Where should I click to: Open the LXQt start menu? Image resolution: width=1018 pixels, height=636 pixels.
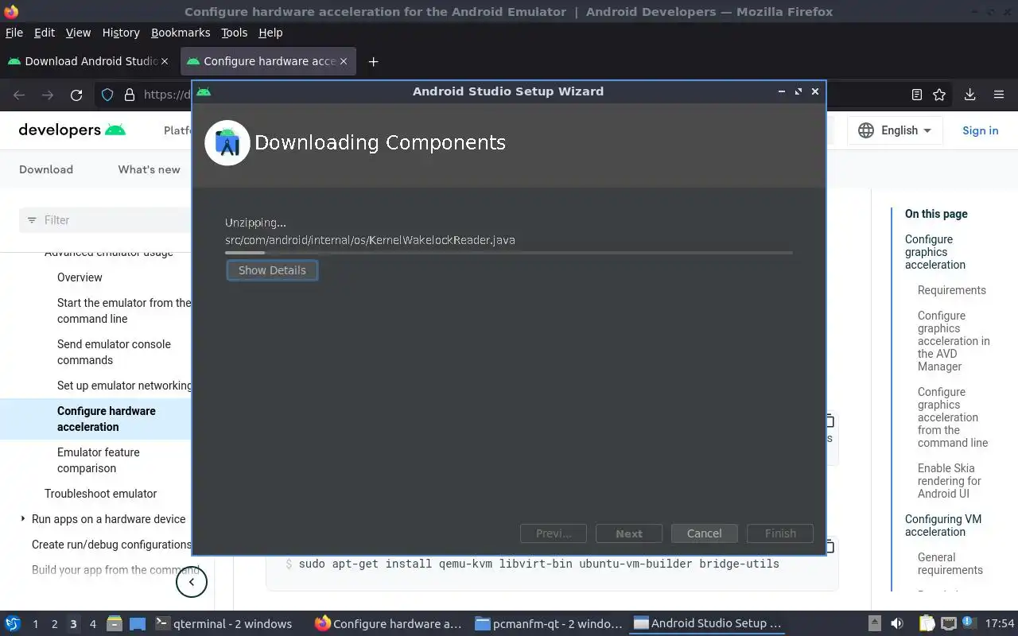(13, 623)
